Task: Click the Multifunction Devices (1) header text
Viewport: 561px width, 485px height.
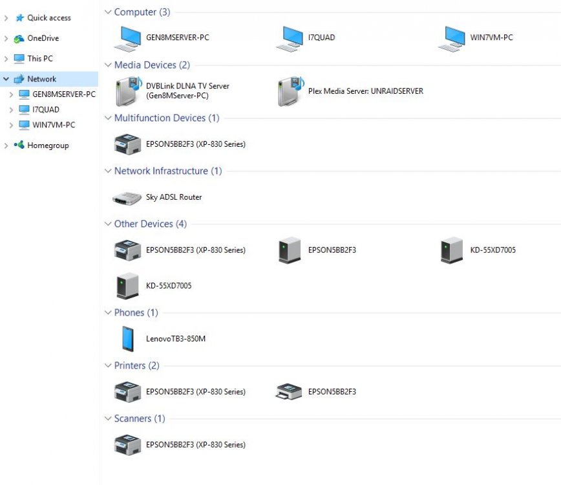Action: [167, 118]
